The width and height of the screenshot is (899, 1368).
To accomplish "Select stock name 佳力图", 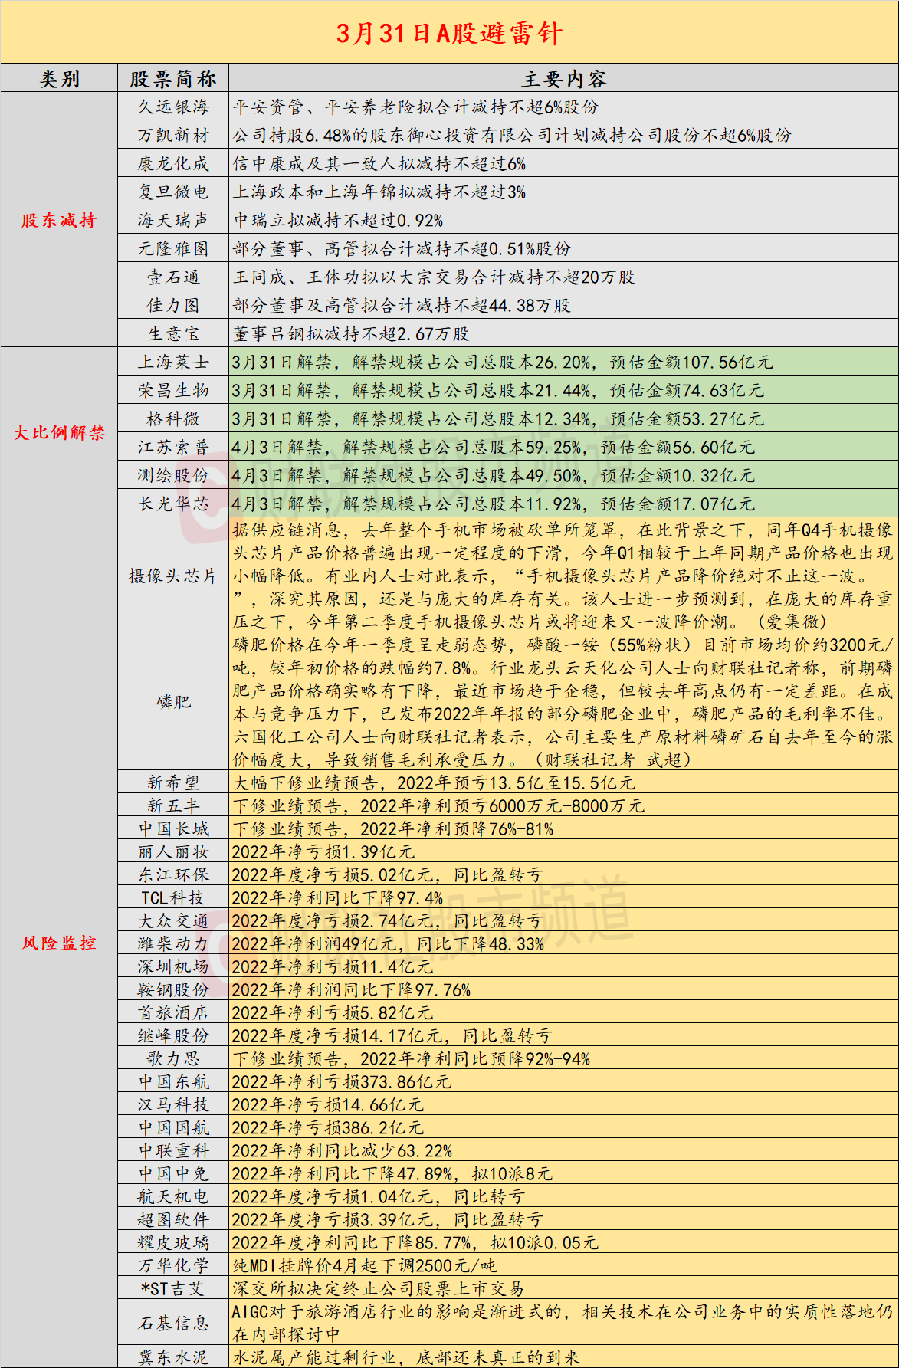I will click(x=173, y=306).
